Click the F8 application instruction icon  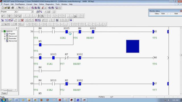coord(20,16)
